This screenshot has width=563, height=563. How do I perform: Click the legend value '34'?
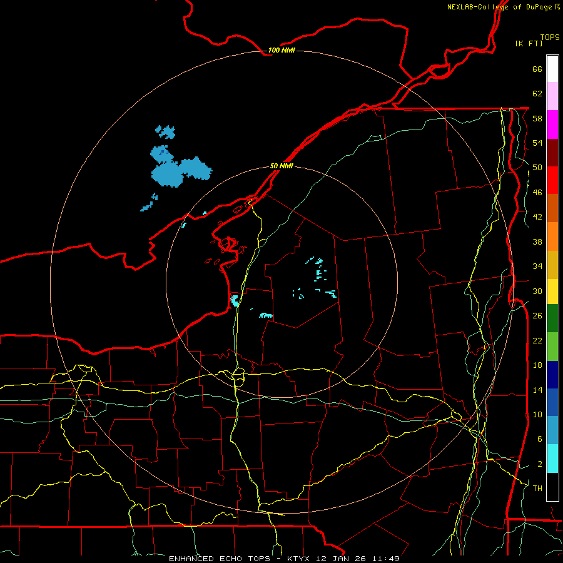pos(537,266)
